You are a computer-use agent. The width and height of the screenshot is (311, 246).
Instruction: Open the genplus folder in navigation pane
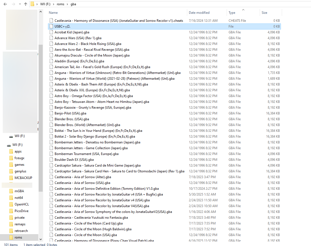coord(20,171)
